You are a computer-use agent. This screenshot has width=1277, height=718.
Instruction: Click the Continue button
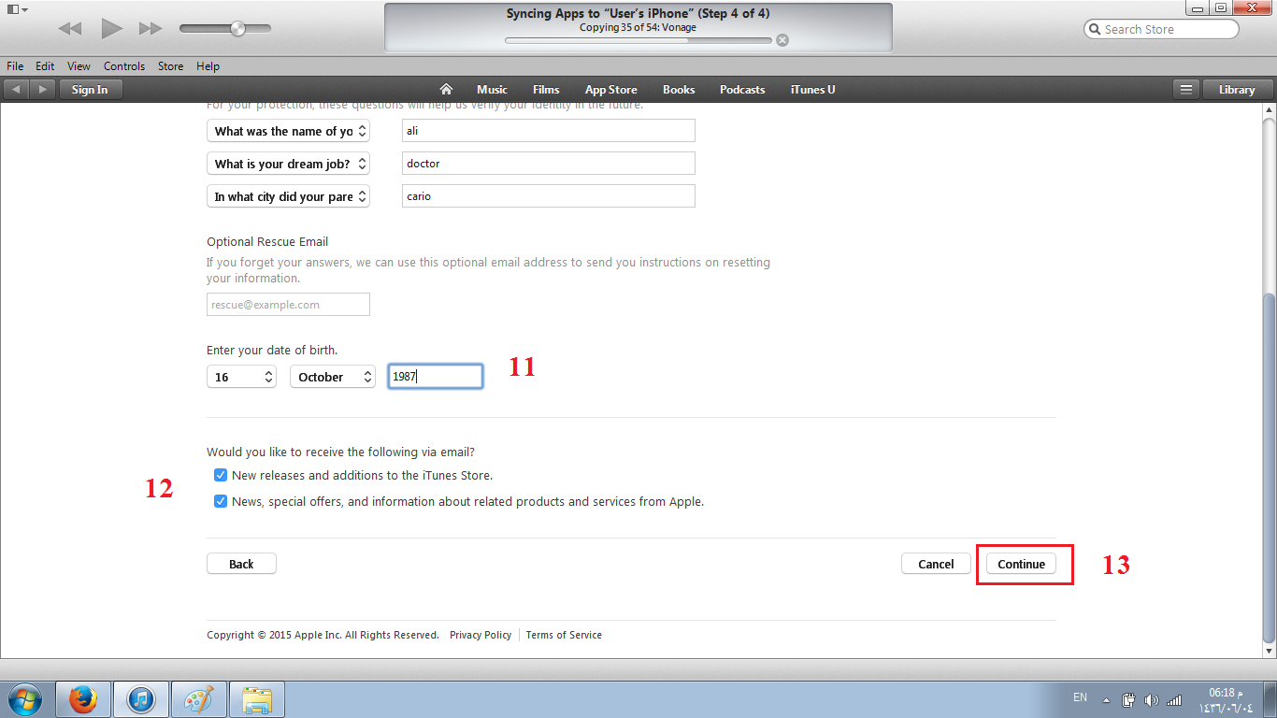(x=1021, y=564)
